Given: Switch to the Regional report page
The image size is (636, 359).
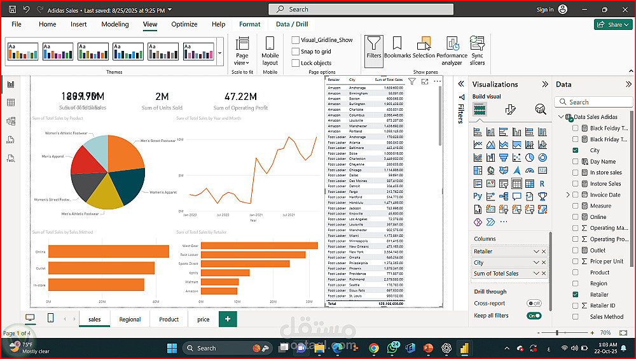Looking at the screenshot, I should tap(130, 319).
